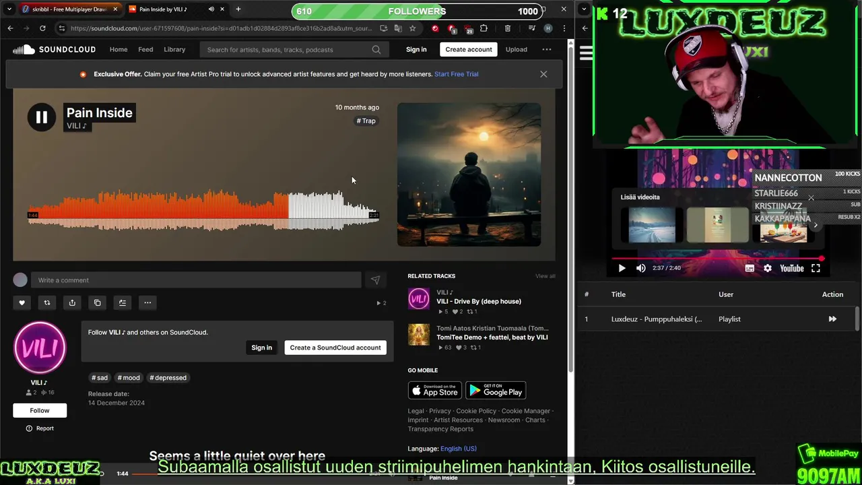Skip the Luxdeuz - Pumppuhaleksi queue item
Viewport: 862px width, 485px height.
[x=832, y=319]
